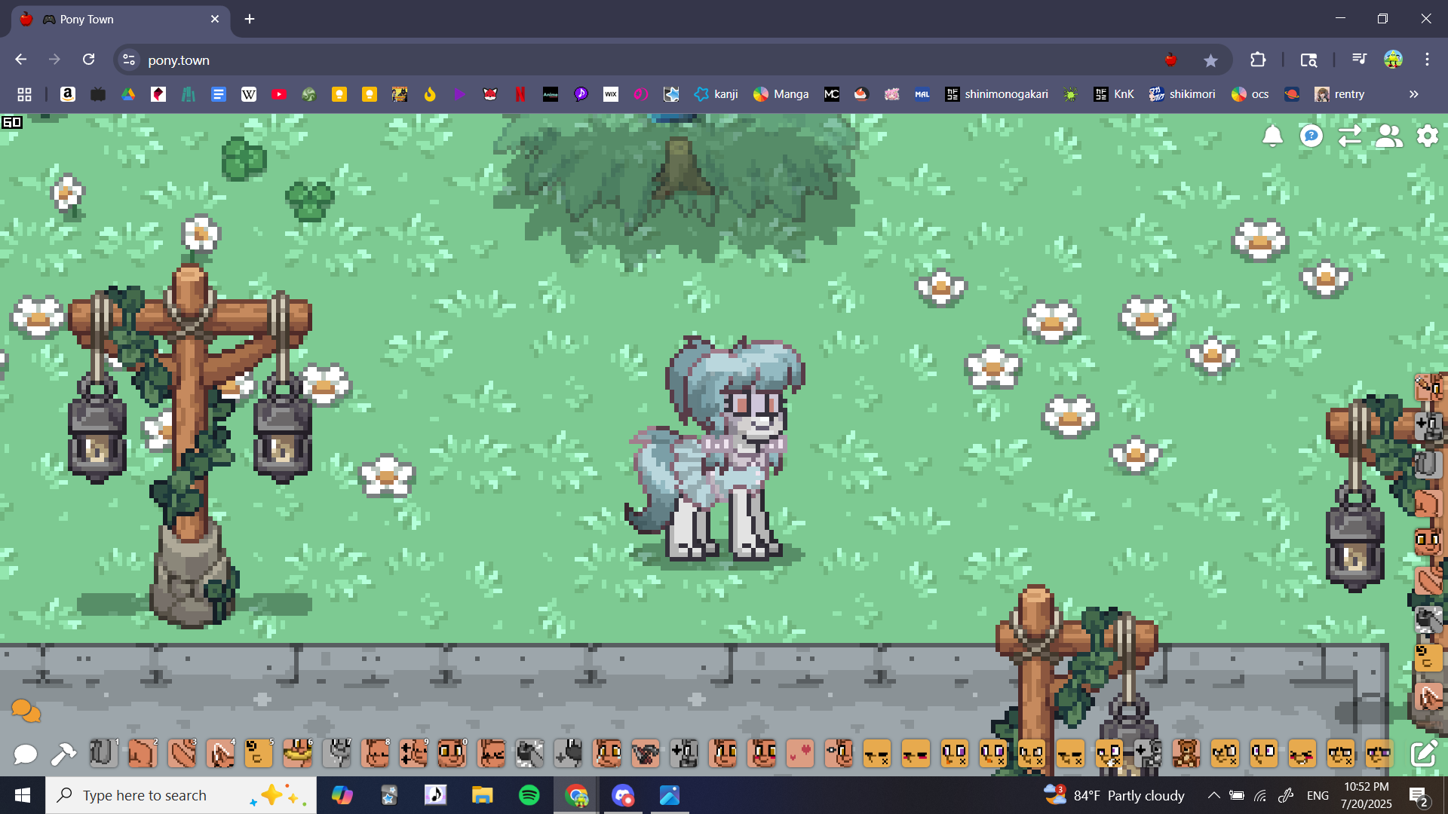The height and width of the screenshot is (814, 1448).
Task: Open the friends list icon
Action: tap(1388, 136)
